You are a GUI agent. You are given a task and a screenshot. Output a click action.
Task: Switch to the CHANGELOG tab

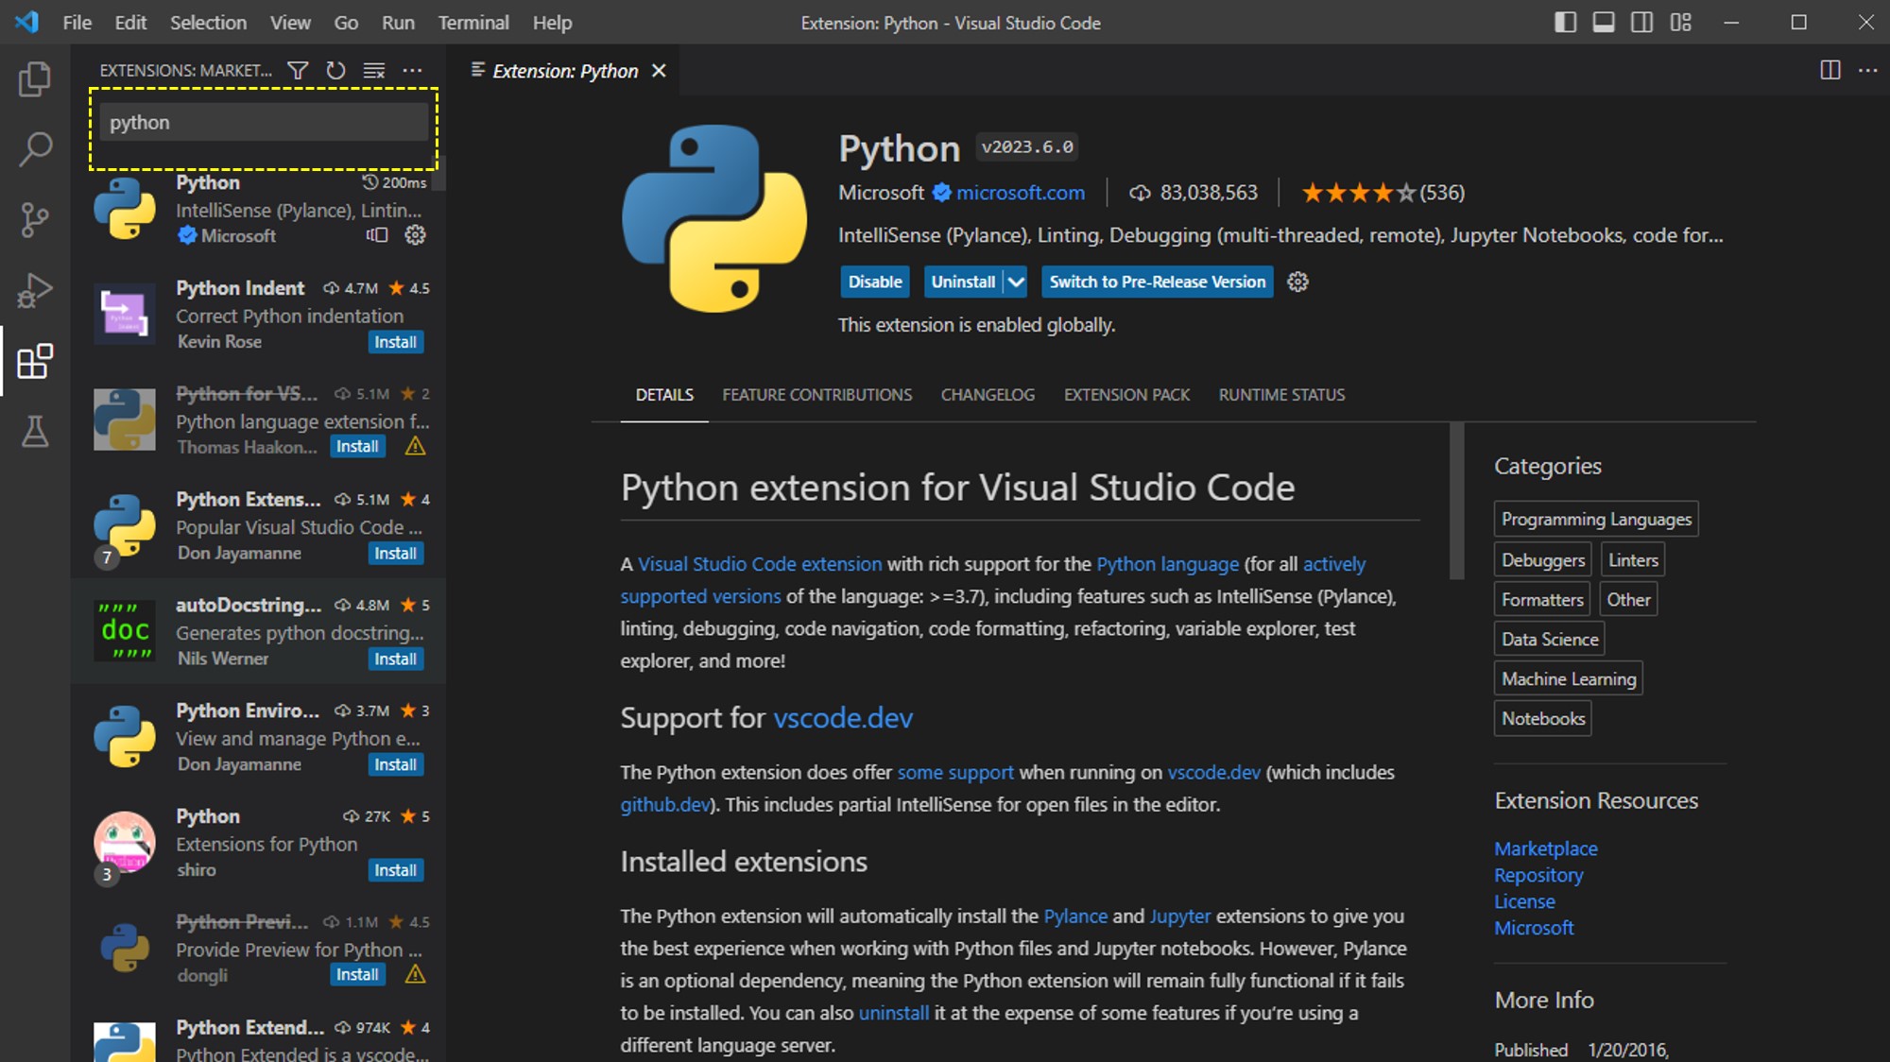point(987,395)
